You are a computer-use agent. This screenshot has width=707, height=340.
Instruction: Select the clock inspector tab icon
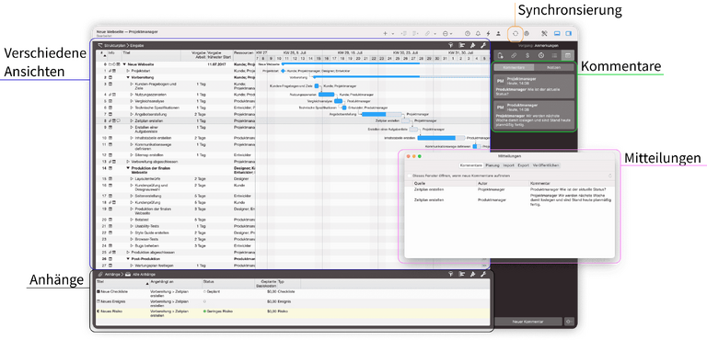pos(541,55)
